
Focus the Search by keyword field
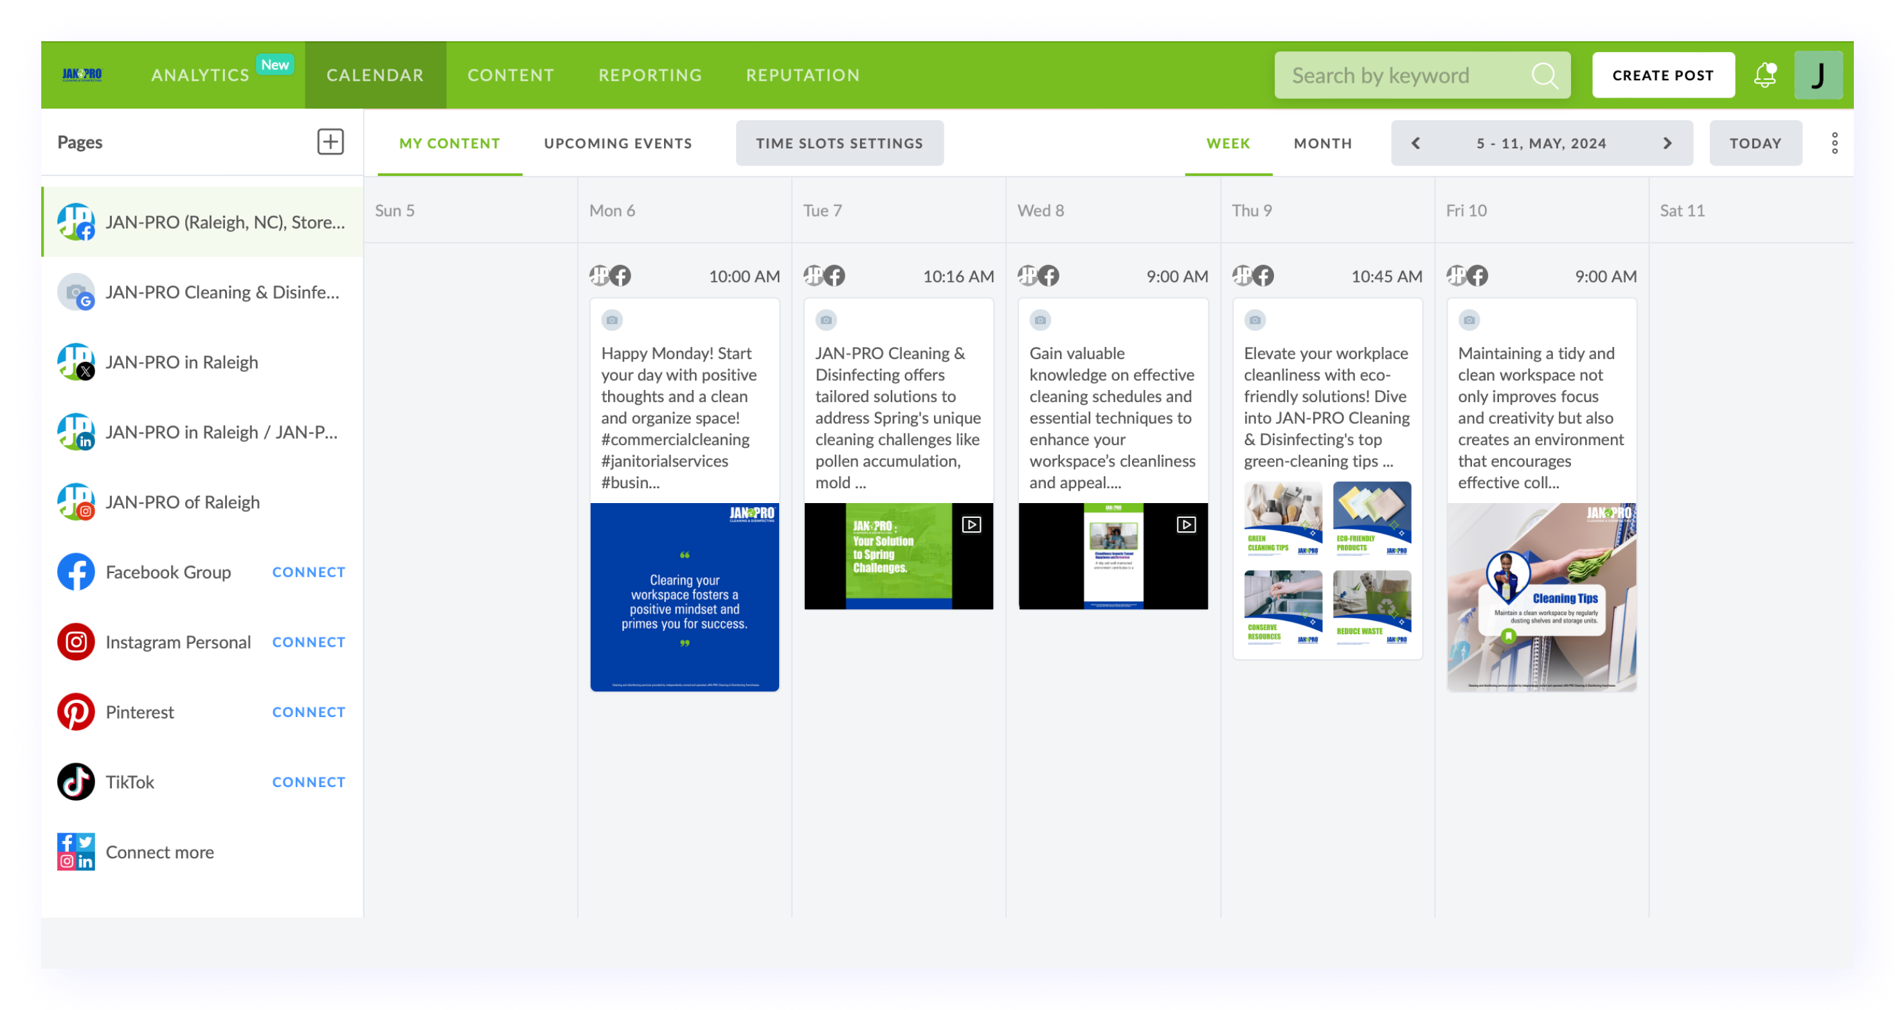pos(1422,75)
